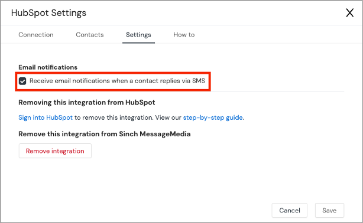
Task: Click the "HubSpot Settings" dialog title
Action: click(48, 13)
